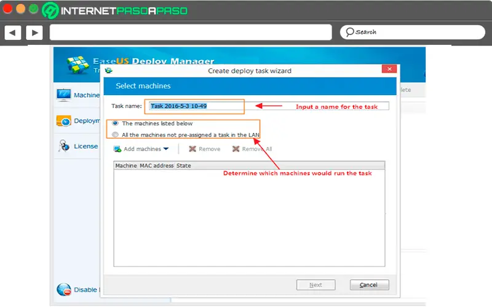Click the magnifier icon in the Search box
The height and width of the screenshot is (307, 492).
[349, 32]
